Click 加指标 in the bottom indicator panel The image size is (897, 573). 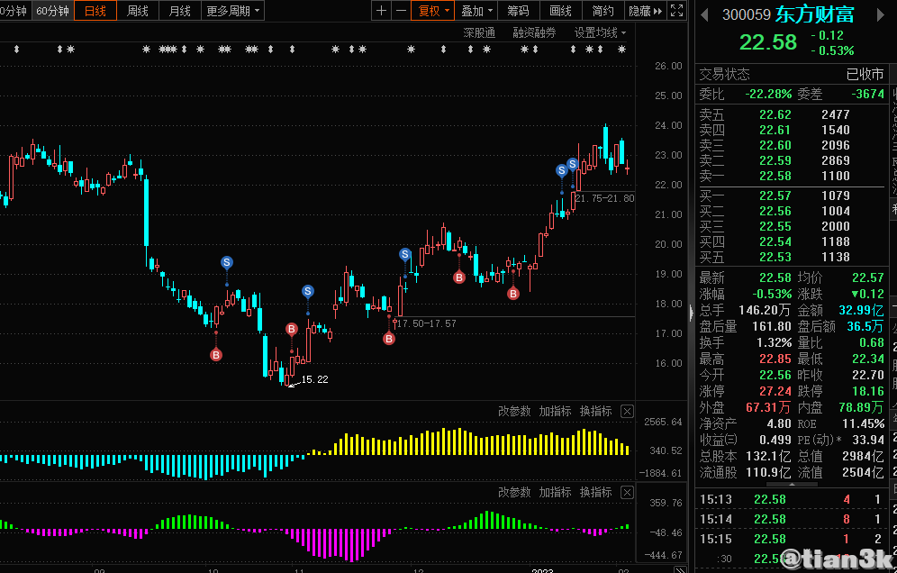[555, 492]
